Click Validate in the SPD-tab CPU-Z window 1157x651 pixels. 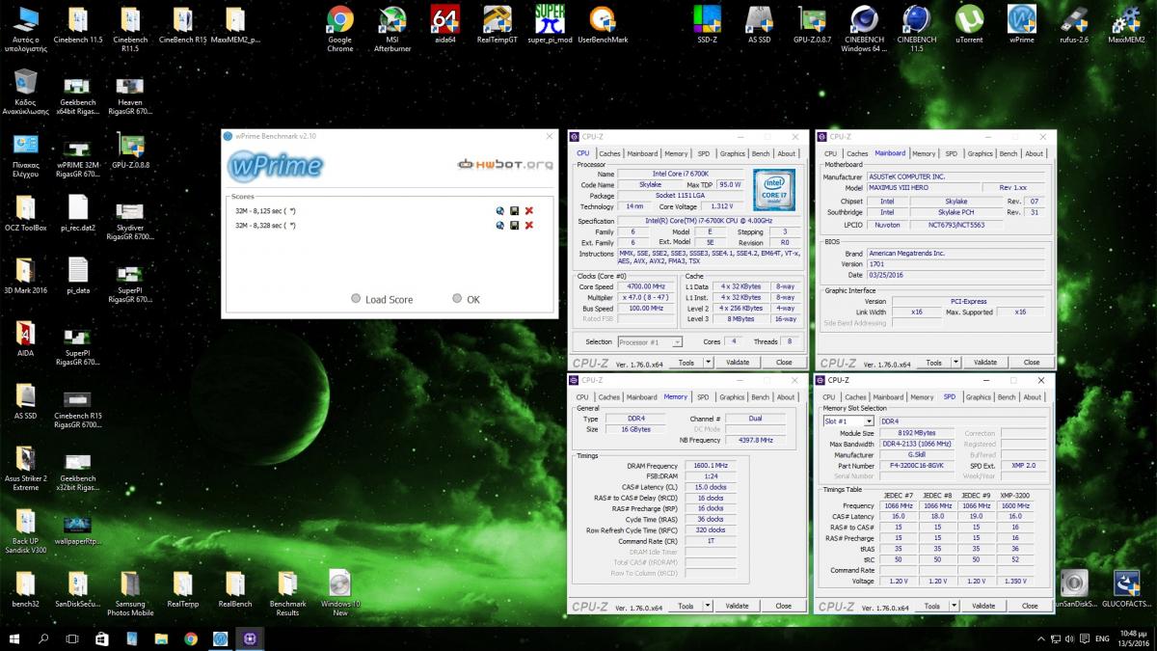(983, 606)
